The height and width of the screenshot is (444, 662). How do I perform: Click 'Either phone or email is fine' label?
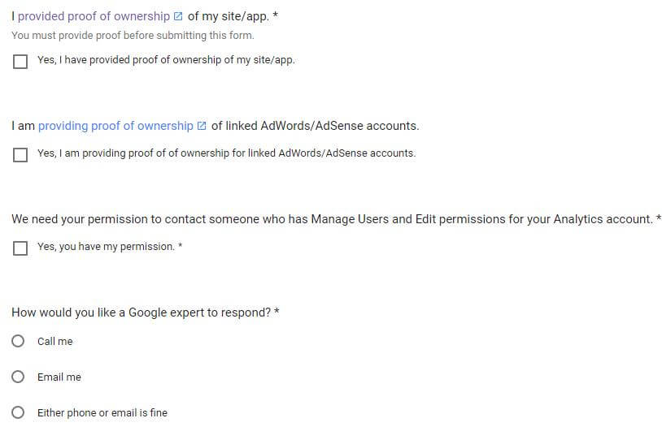[x=102, y=413]
